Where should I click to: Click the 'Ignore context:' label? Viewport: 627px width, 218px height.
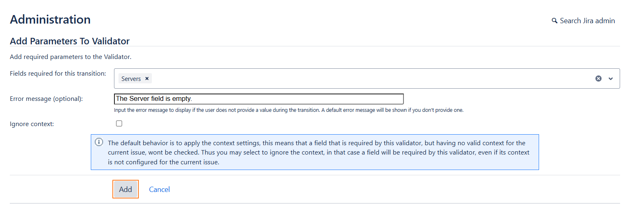[x=32, y=124]
